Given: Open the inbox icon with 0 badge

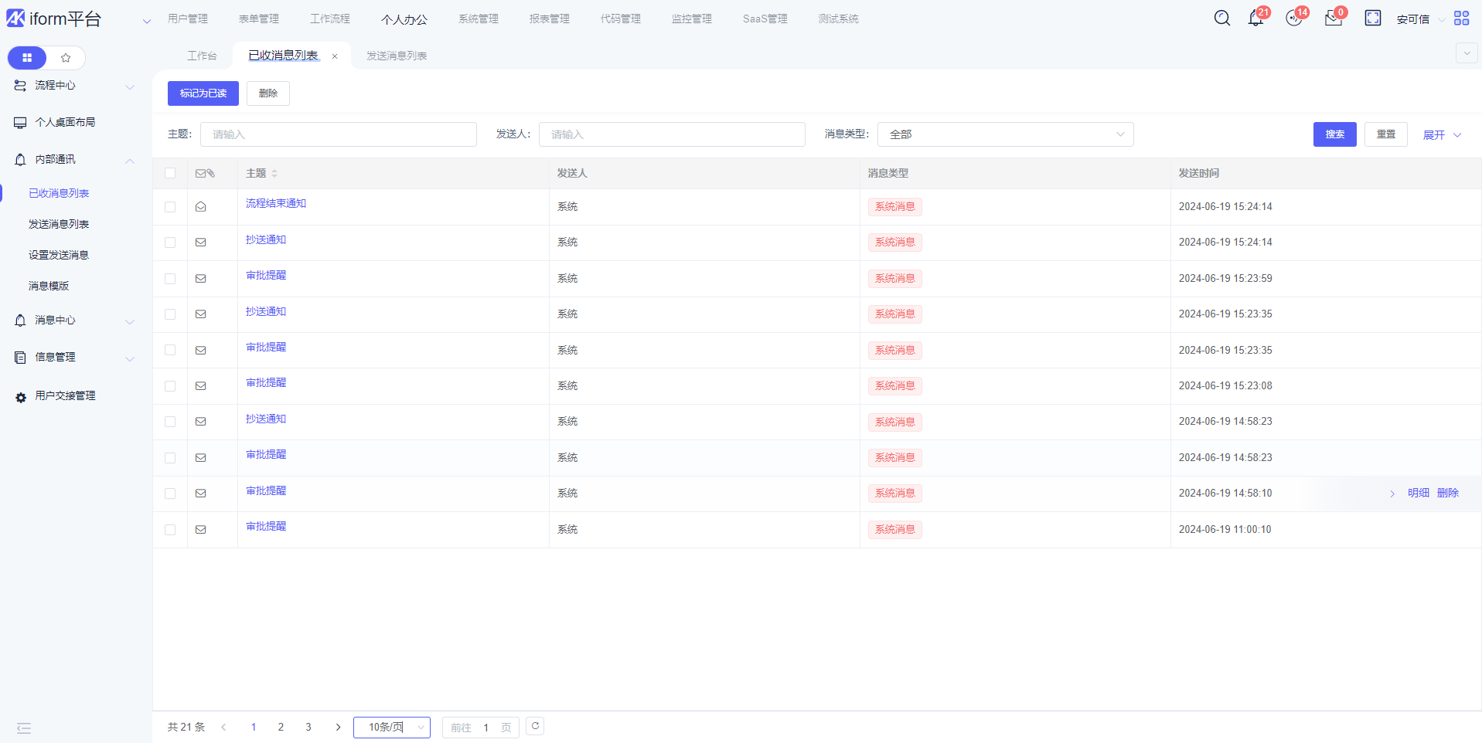Looking at the screenshot, I should tap(1333, 19).
